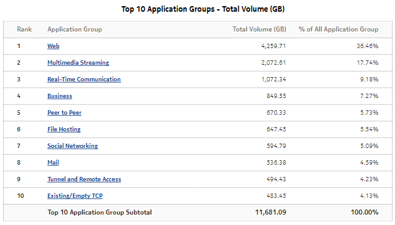The width and height of the screenshot is (395, 225).
Task: Select the 849.55 volume value
Action: click(276, 96)
